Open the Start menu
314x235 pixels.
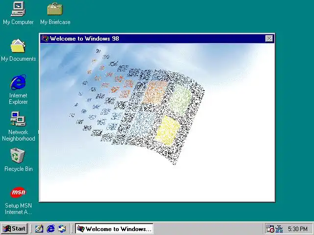(14, 229)
